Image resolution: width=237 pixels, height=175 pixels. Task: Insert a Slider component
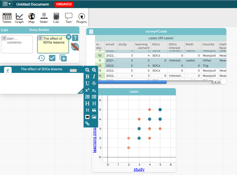44,18
